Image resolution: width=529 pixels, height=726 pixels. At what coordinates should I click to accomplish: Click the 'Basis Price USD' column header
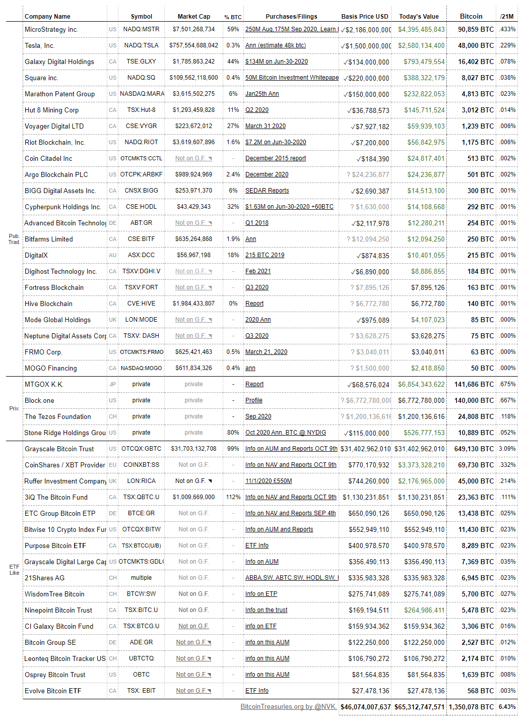point(365,17)
